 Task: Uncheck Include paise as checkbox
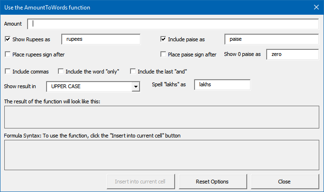click(x=163, y=39)
